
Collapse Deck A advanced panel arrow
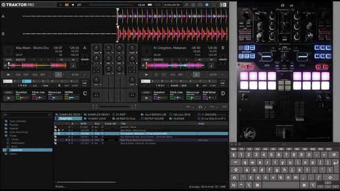tap(84, 74)
